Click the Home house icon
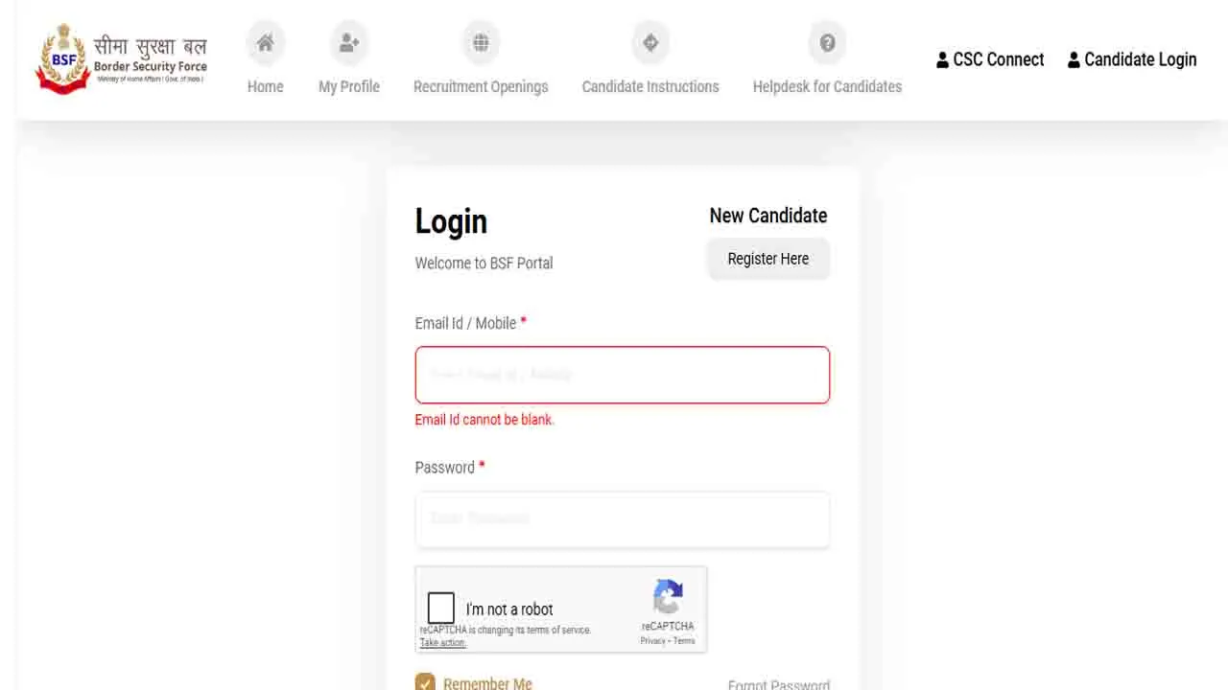Screen dimensions: 1228x690 [x=266, y=43]
